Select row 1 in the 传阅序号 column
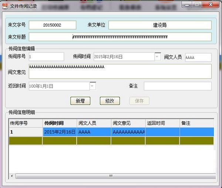222x188 pixels. click(26, 132)
